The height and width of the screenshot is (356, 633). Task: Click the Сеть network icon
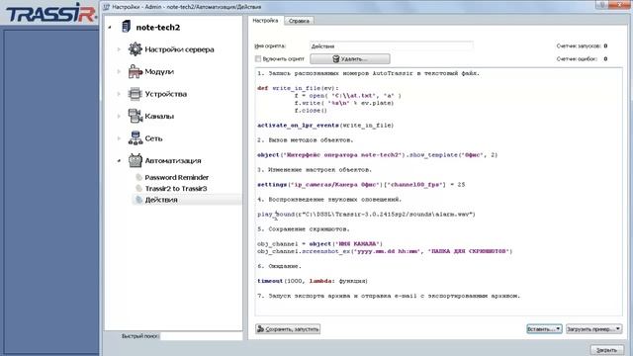[136, 138]
